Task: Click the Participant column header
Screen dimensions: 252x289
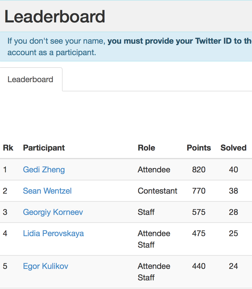Action: (x=44, y=148)
